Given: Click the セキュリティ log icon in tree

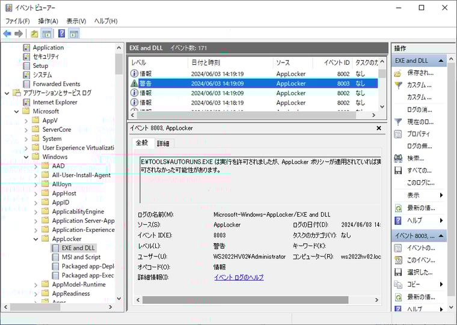Looking at the screenshot, I should pyautogui.click(x=26, y=56).
